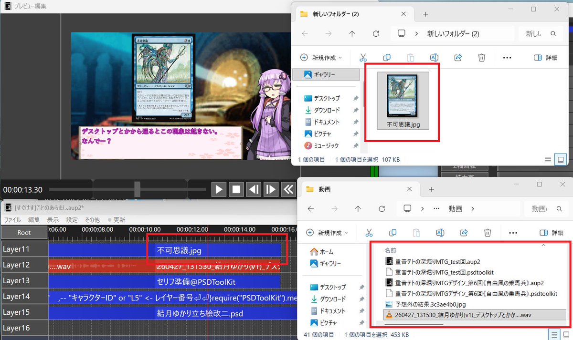The height and width of the screenshot is (340, 573).
Task: Click the share icon in 動画 window
Action: [x=464, y=233]
